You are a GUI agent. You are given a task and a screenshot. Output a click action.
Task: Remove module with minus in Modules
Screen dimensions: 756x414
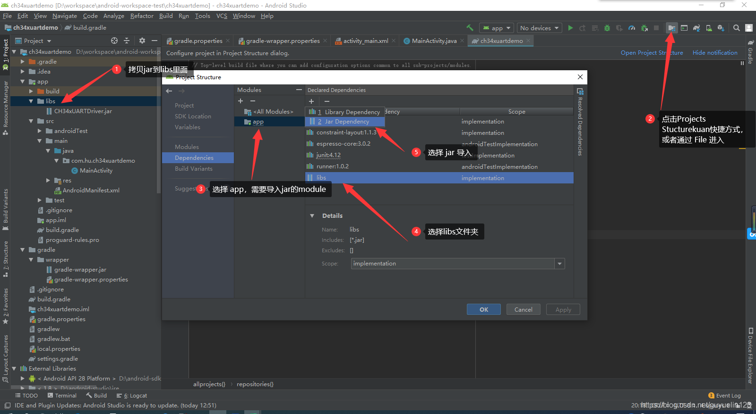point(253,101)
